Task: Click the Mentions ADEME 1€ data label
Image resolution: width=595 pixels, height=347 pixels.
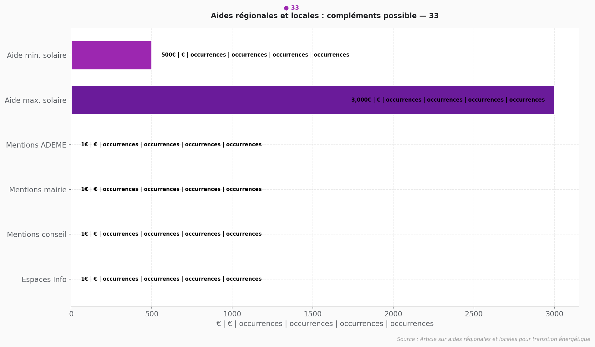Action: (x=171, y=145)
